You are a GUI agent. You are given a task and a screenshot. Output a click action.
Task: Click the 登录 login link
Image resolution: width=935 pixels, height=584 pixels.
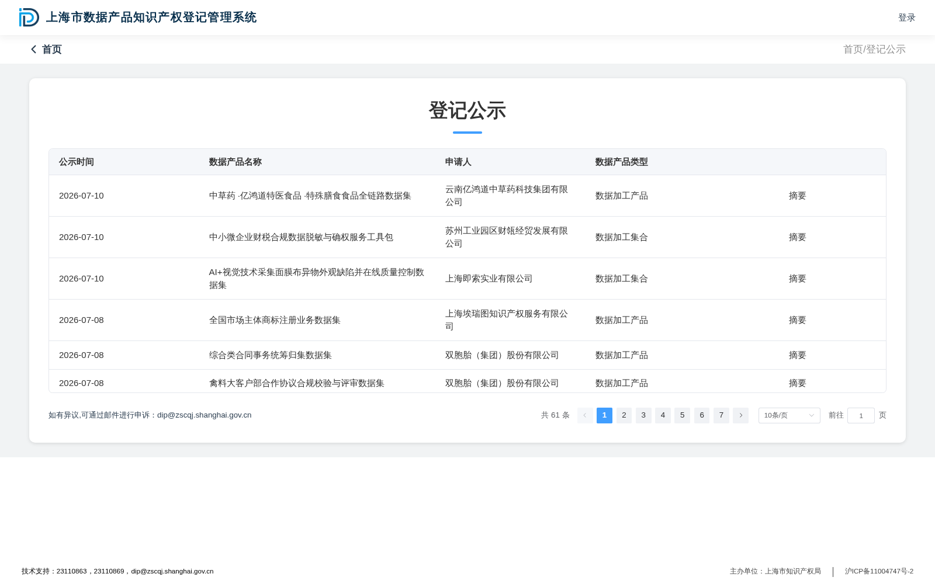(x=907, y=18)
